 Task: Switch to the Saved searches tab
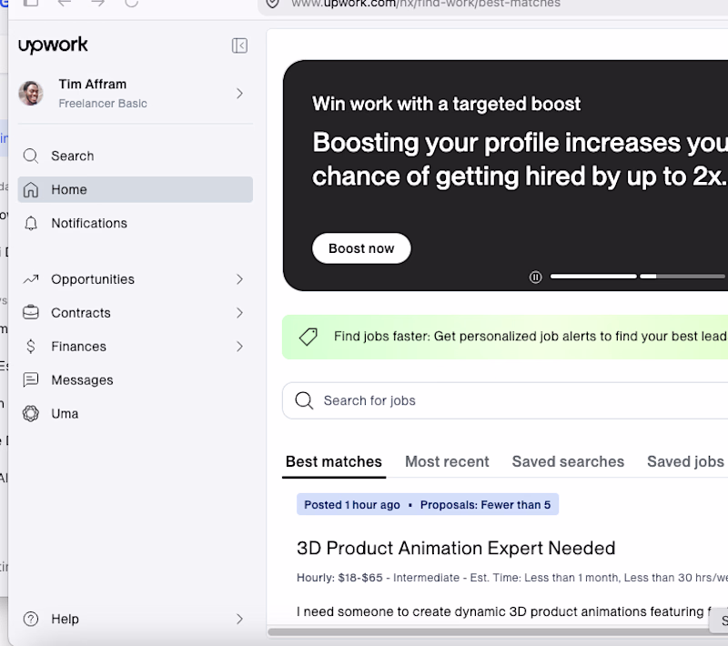(x=568, y=462)
